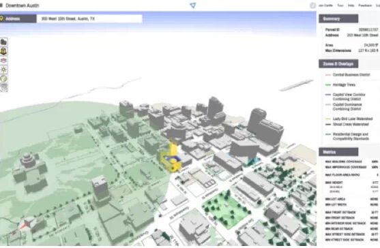Image resolution: width=380 pixels, height=248 pixels.
Task: Click the green globe basemap tool
Action: [x=3, y=78]
